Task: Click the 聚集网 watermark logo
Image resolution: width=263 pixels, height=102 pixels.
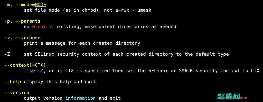Action: point(229,97)
